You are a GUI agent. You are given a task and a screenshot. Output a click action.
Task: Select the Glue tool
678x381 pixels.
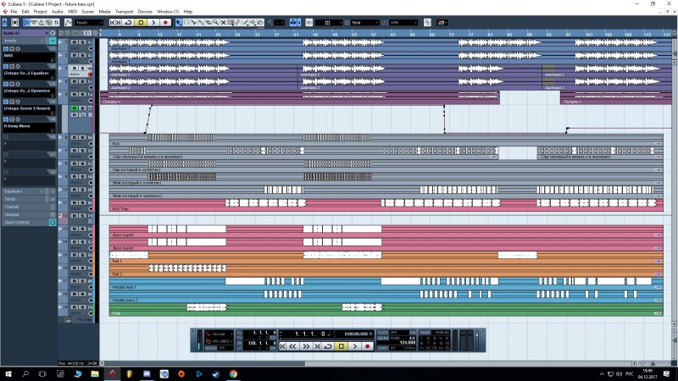(x=201, y=23)
